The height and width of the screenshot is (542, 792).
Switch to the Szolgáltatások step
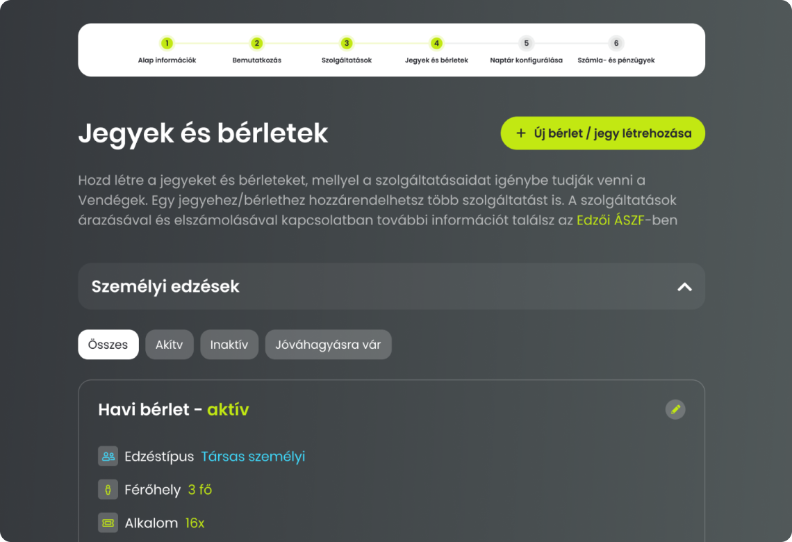[x=347, y=42]
